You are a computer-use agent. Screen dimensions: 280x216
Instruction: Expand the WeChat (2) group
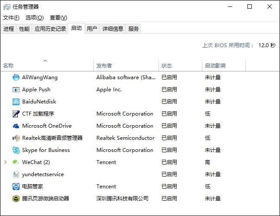click(x=6, y=162)
